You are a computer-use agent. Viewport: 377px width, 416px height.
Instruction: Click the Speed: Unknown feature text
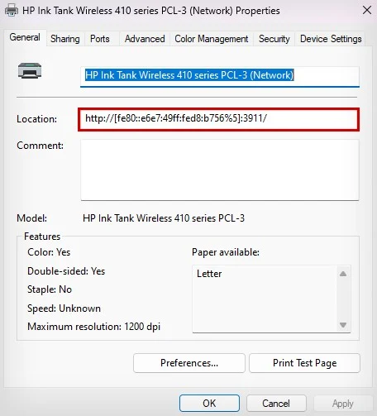(x=64, y=308)
